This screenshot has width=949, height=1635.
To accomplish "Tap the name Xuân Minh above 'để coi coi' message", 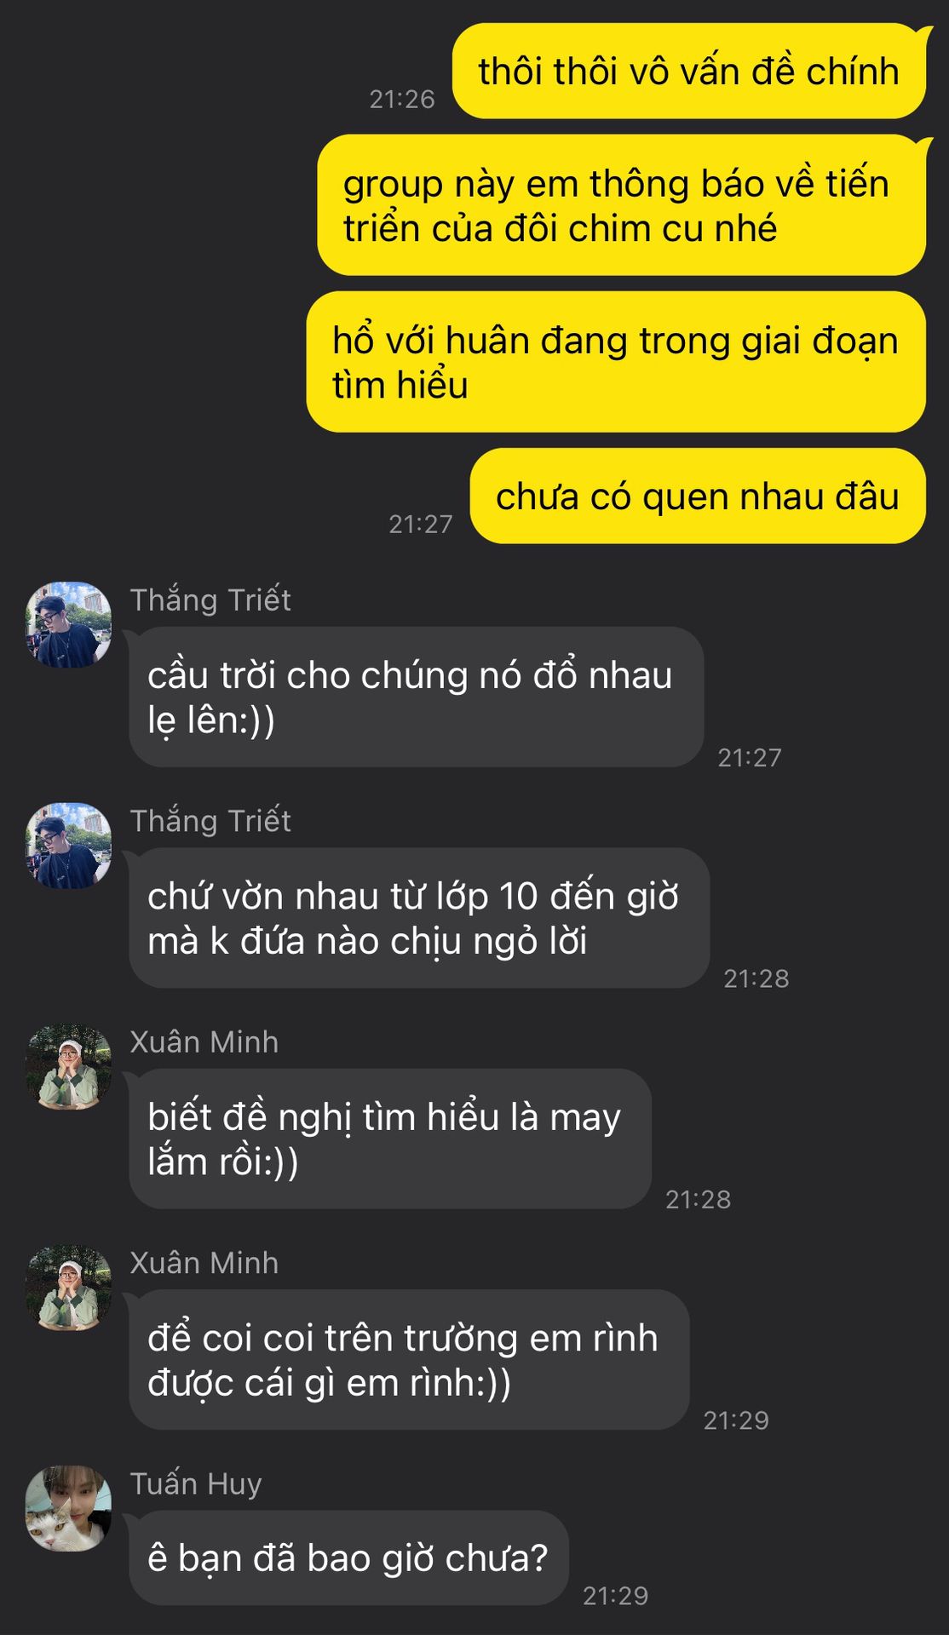I will coord(204,1263).
